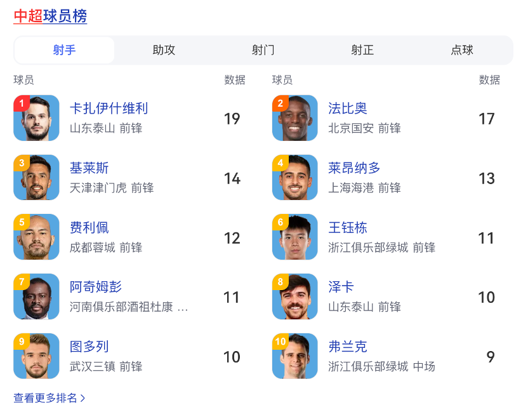The height and width of the screenshot is (405, 528).
Task: Switch to the 助攻 tab
Action: (x=164, y=50)
